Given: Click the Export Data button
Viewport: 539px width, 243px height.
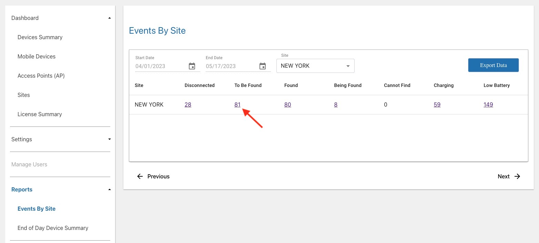Looking at the screenshot, I should coord(493,65).
